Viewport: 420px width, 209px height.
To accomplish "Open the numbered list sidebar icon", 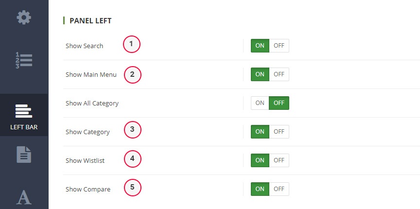I will coord(24,60).
